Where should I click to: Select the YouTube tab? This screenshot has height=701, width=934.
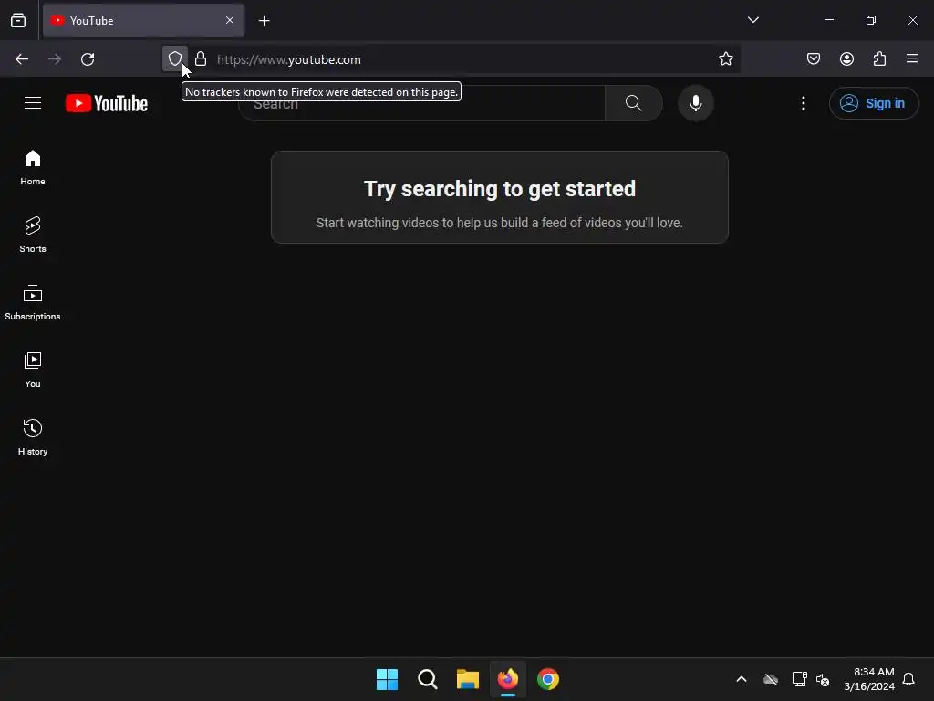tap(143, 20)
